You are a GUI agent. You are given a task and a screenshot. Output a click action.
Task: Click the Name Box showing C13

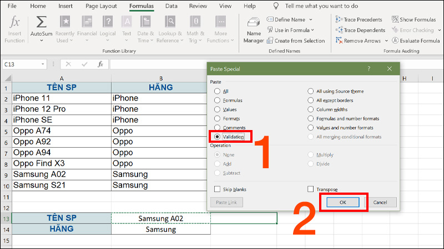click(x=22, y=64)
